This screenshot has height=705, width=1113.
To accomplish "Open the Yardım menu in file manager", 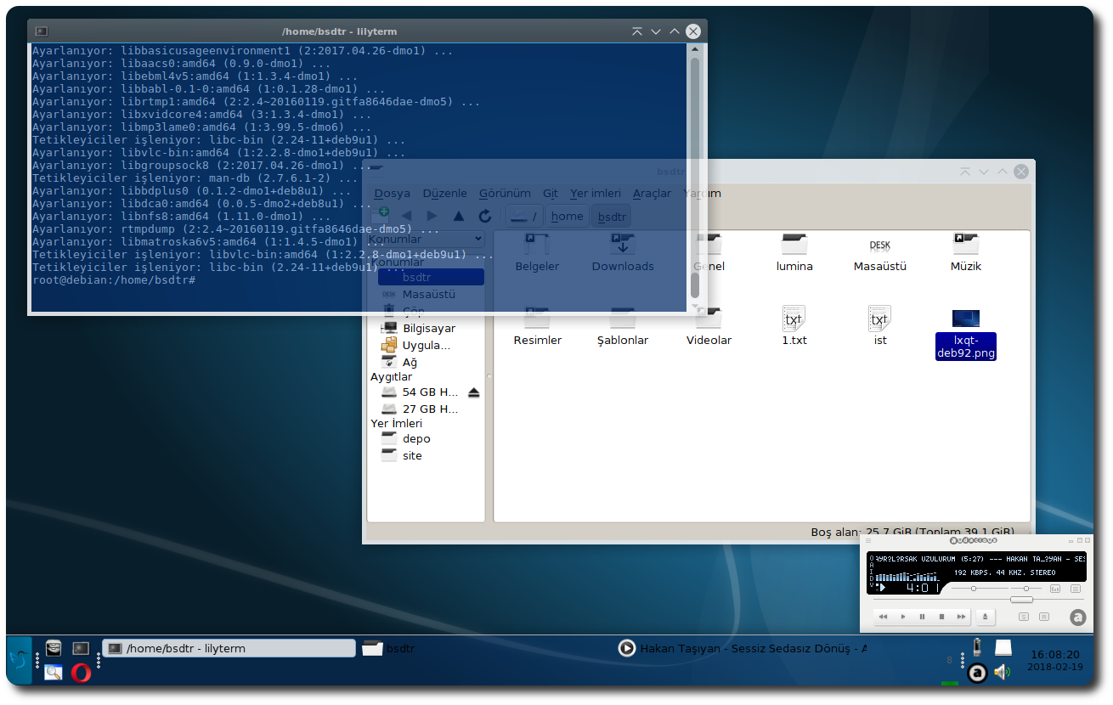I will [x=702, y=193].
